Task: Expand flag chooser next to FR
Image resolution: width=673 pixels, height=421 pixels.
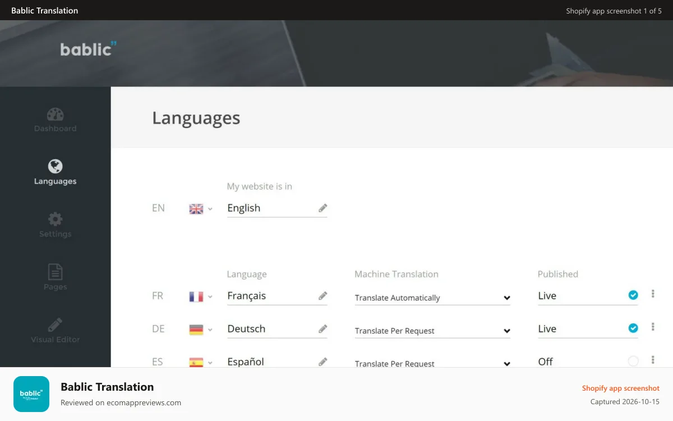Action: 210,296
